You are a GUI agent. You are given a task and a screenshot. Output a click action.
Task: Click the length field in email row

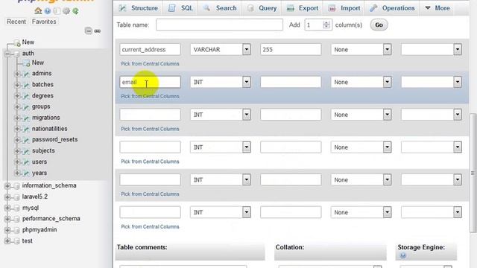(291, 82)
